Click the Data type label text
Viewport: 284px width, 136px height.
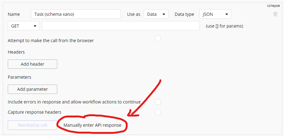184,14
